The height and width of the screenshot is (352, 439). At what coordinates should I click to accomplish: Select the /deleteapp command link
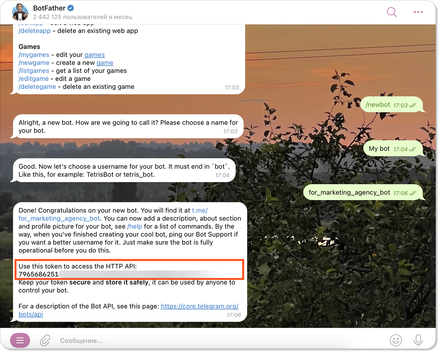pyautogui.click(x=35, y=31)
